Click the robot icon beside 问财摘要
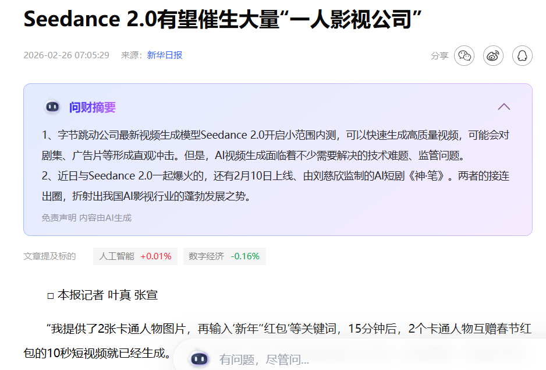 tap(52, 107)
